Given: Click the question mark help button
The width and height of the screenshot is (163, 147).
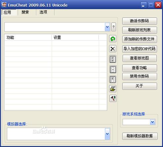Looking at the screenshot, I should click(x=114, y=27).
